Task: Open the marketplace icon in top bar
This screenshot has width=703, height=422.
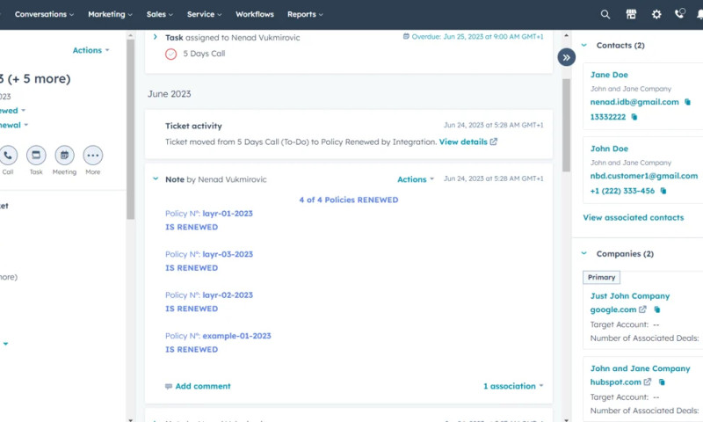Action: (x=631, y=14)
